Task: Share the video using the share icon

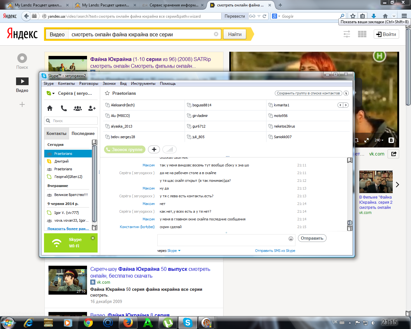Action: (x=394, y=154)
